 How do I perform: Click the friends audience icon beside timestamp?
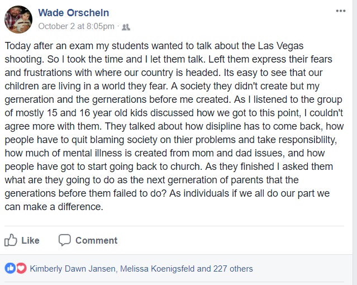click(126, 26)
